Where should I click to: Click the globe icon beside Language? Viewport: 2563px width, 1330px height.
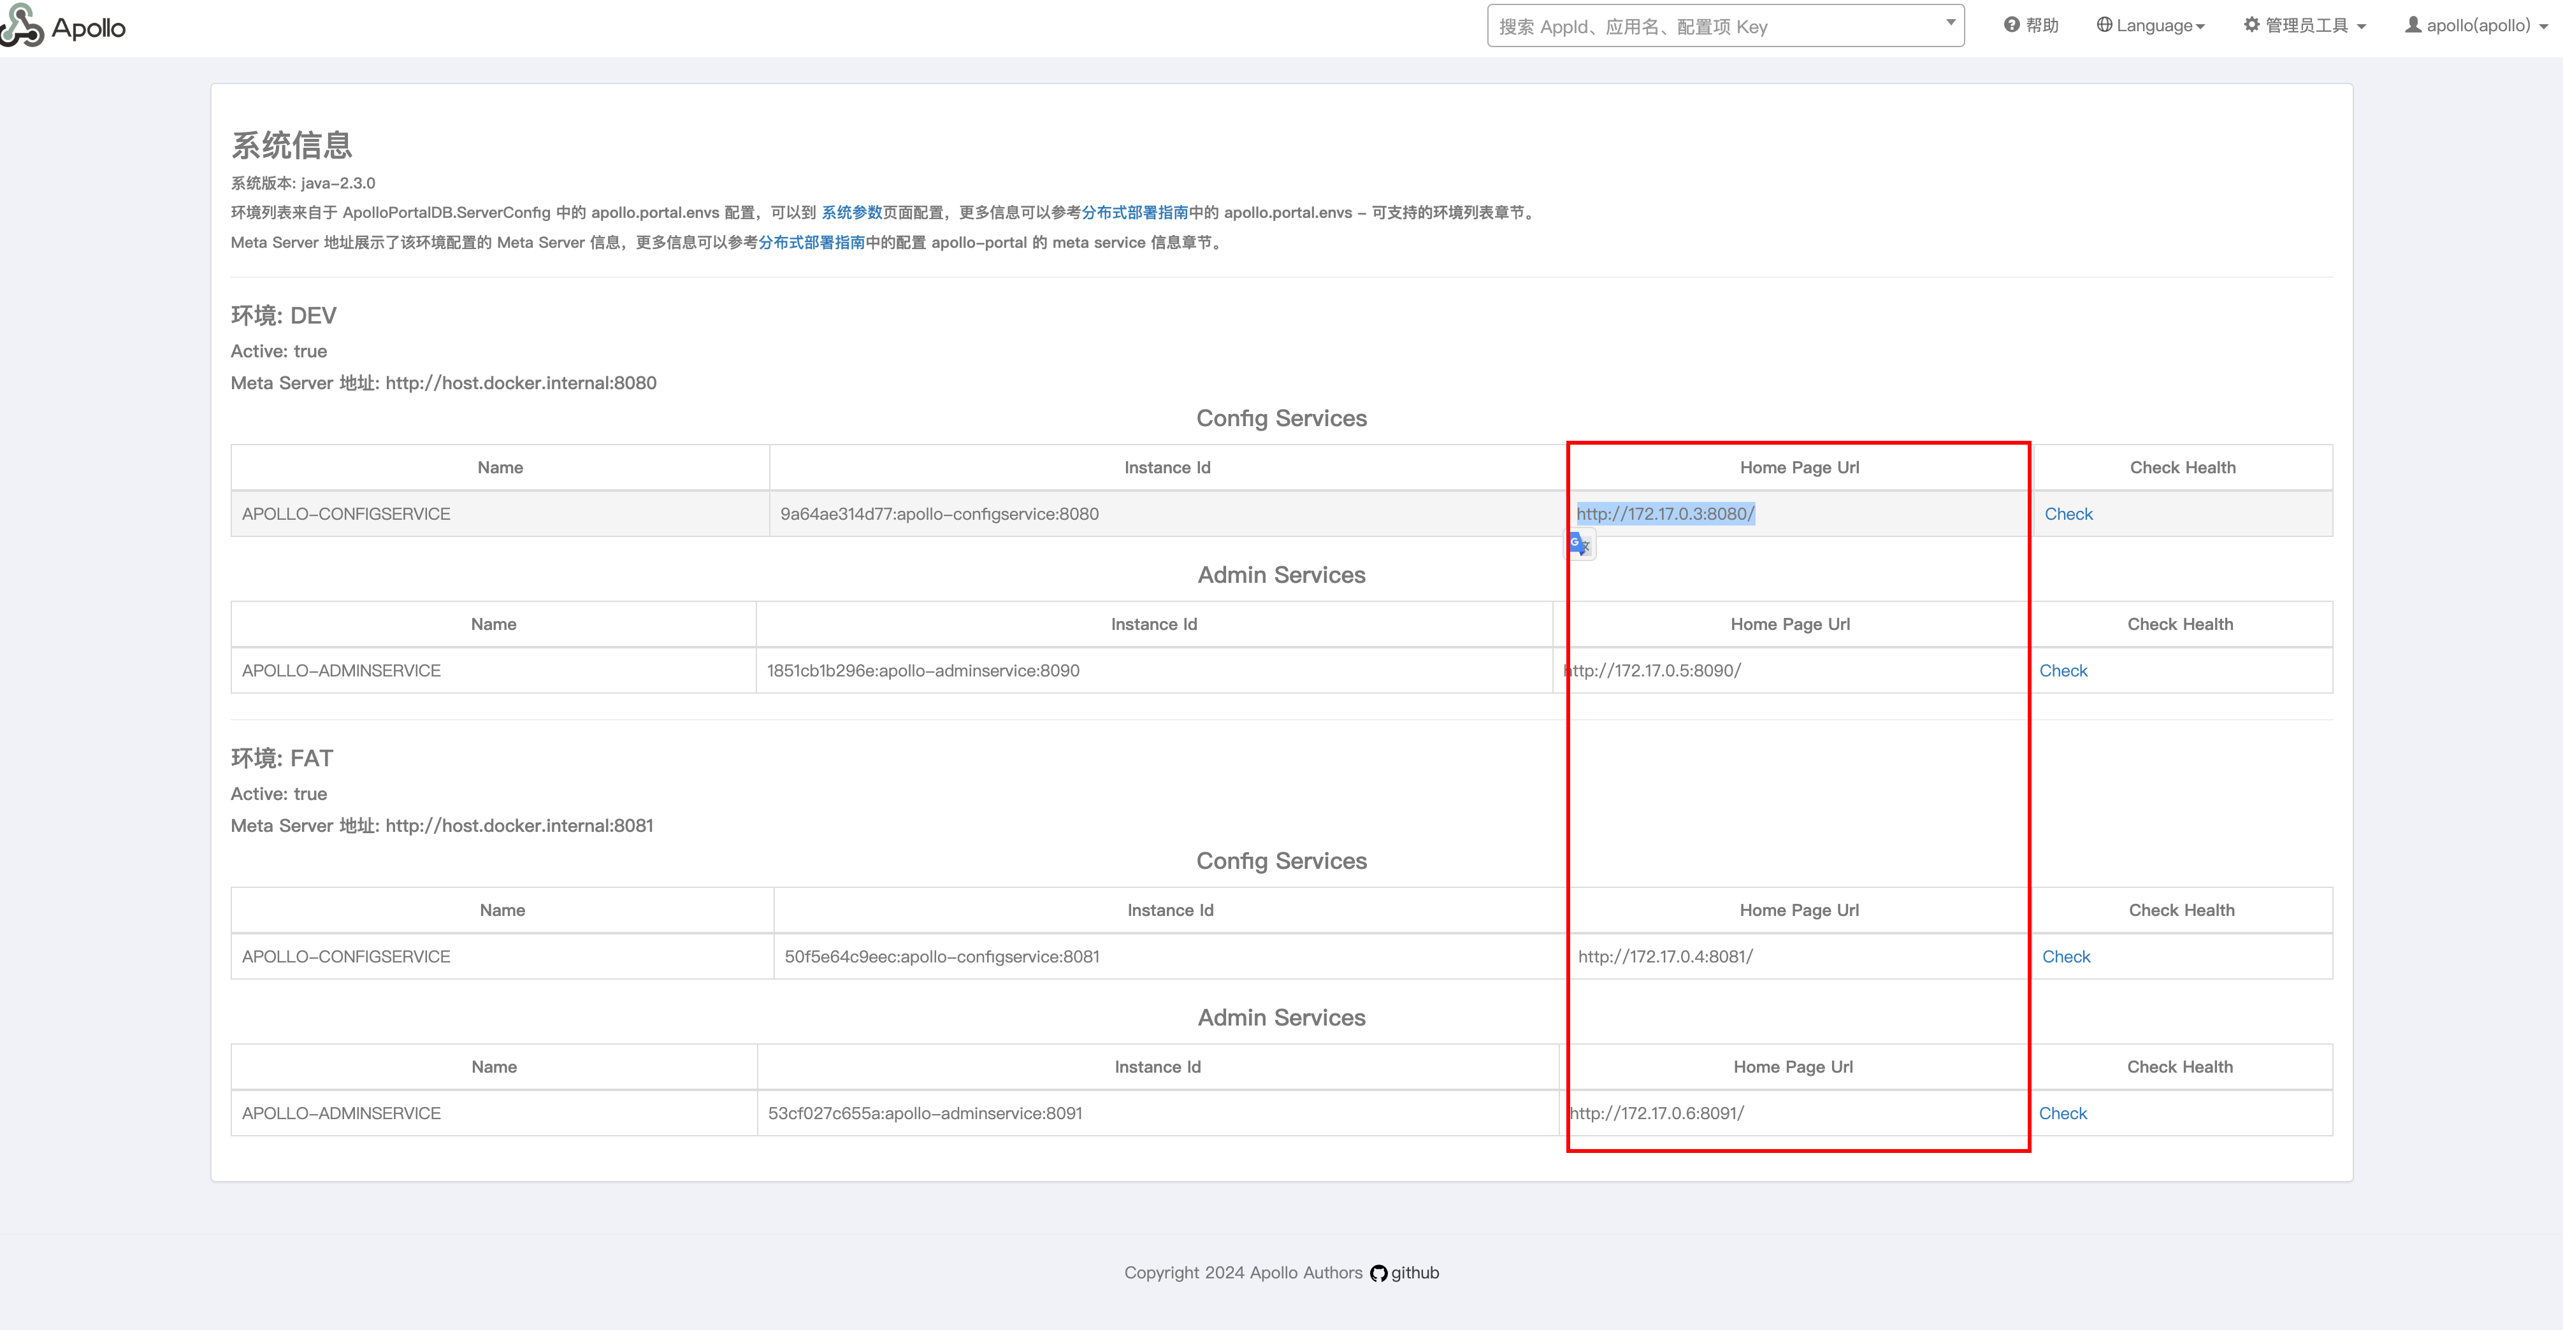2104,25
